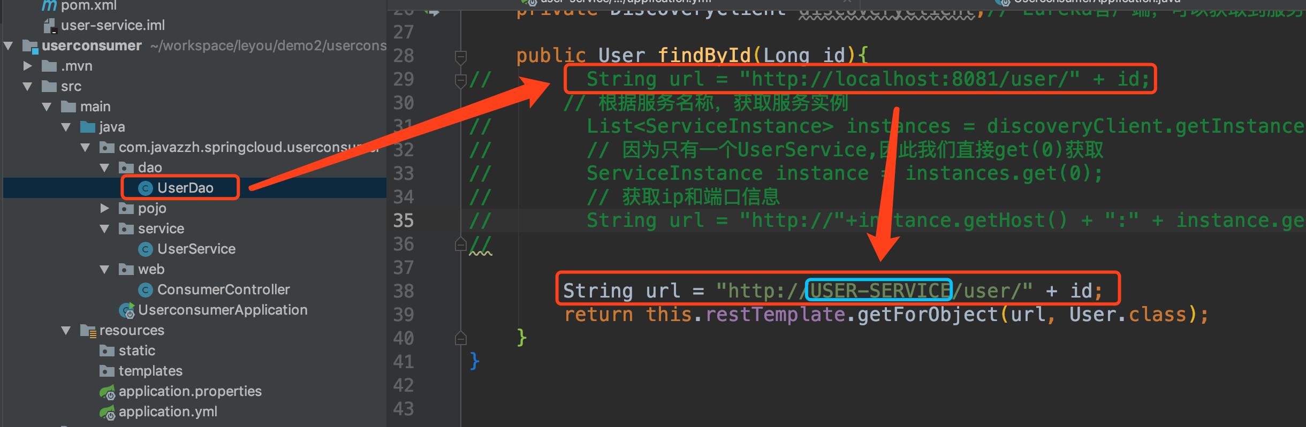Click the UserDao class icon
The width and height of the screenshot is (1306, 427).
[x=145, y=188]
